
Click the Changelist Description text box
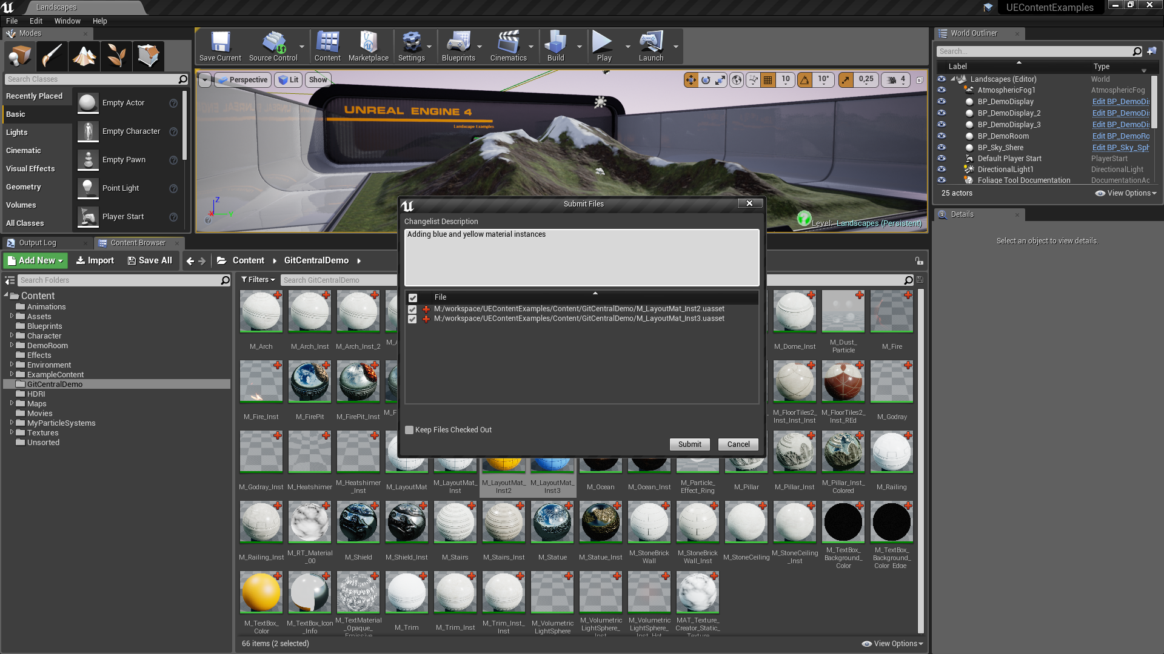pyautogui.click(x=581, y=257)
